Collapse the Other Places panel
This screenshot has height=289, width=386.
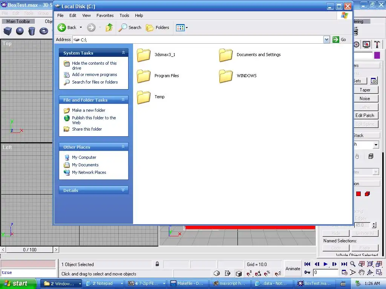coord(123,147)
